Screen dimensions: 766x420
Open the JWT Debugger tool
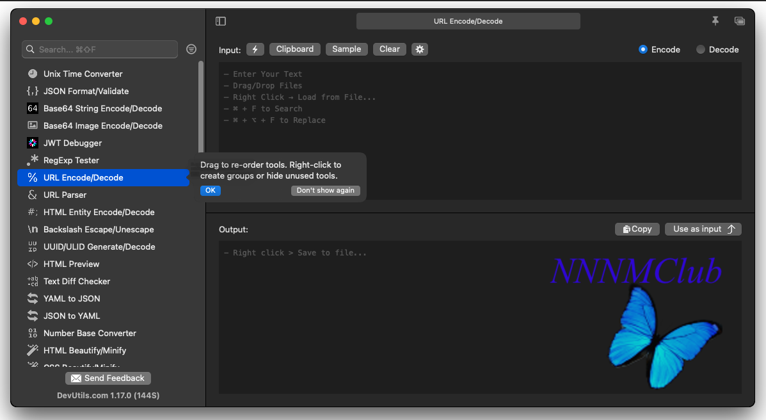[x=72, y=143]
